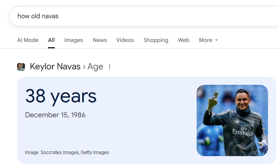Switch to the AI Mode tab
The image size is (278, 168).
[x=28, y=40]
